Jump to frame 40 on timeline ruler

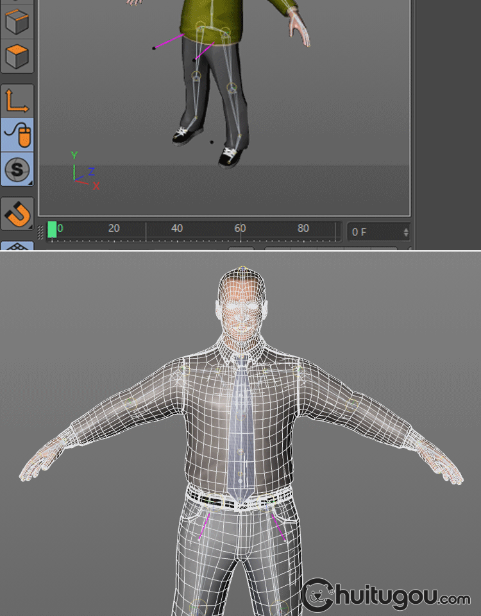pyautogui.click(x=177, y=230)
